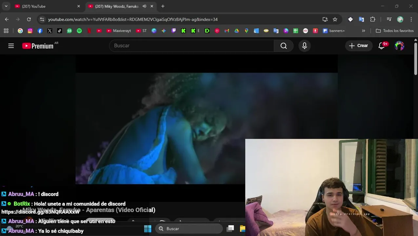Open Google Translate extension icon

(x=362, y=19)
